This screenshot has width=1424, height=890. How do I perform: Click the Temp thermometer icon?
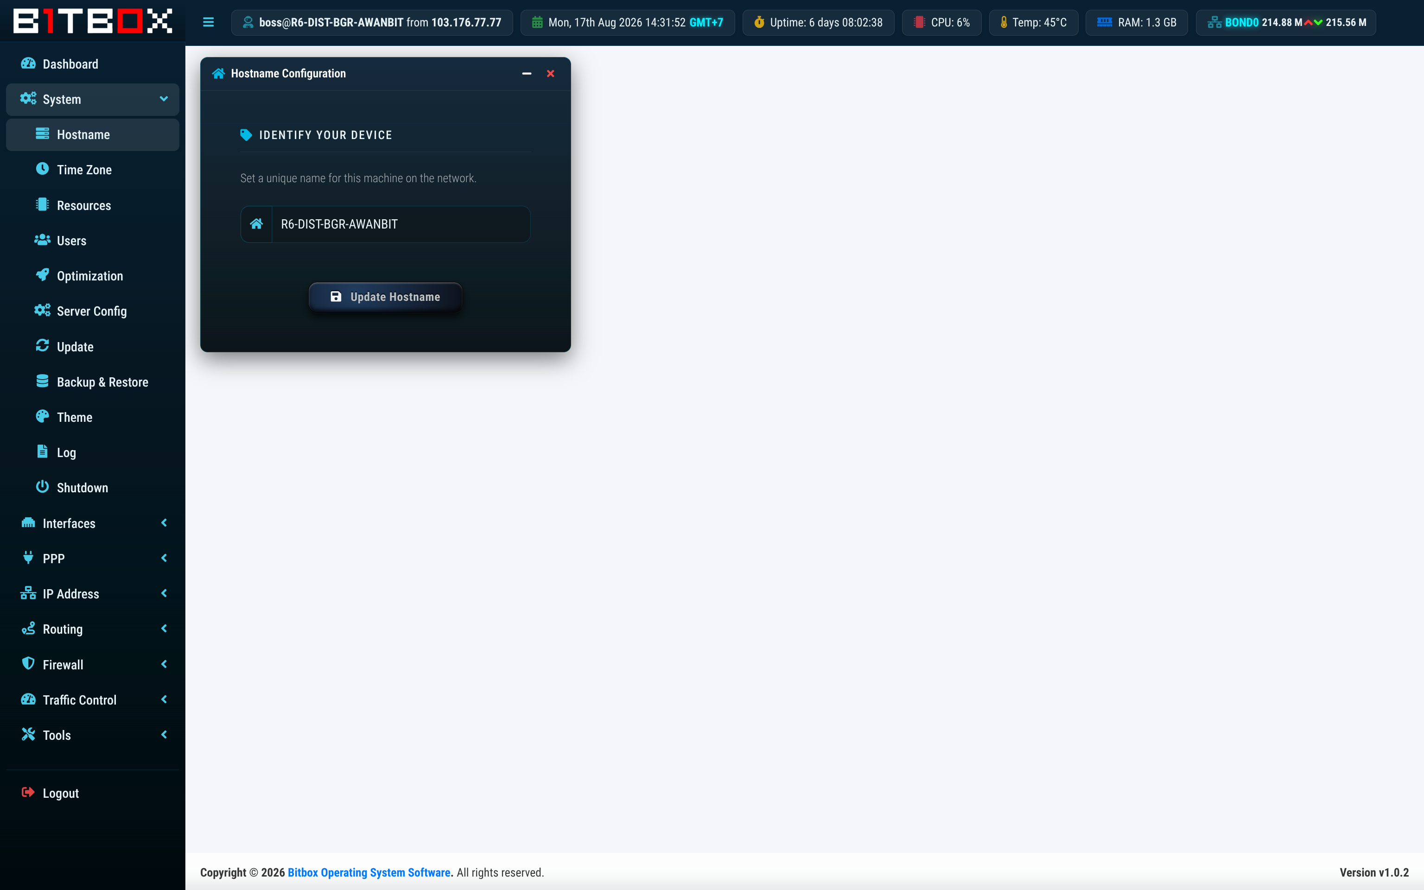(1004, 22)
